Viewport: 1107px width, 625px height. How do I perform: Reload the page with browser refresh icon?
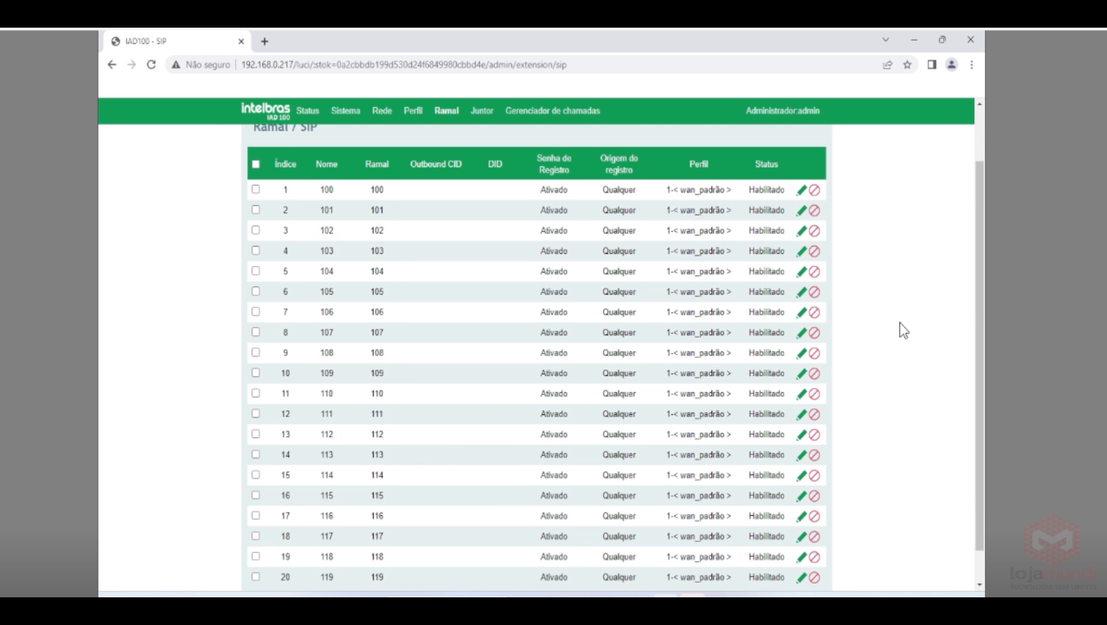151,64
